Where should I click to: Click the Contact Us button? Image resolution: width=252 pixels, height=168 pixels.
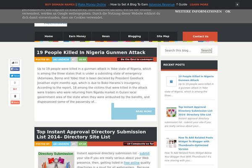pos(200,37)
